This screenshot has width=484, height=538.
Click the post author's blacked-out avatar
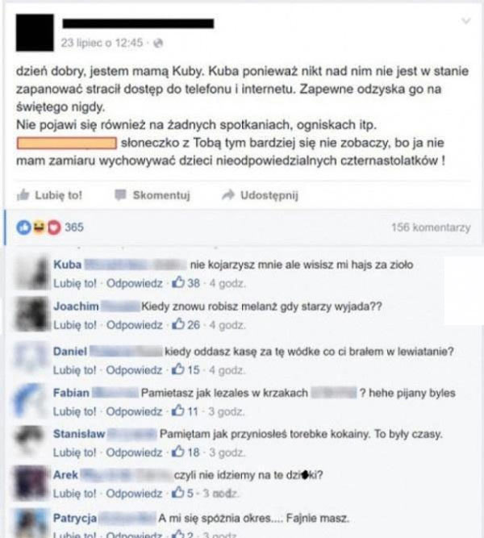click(x=35, y=32)
